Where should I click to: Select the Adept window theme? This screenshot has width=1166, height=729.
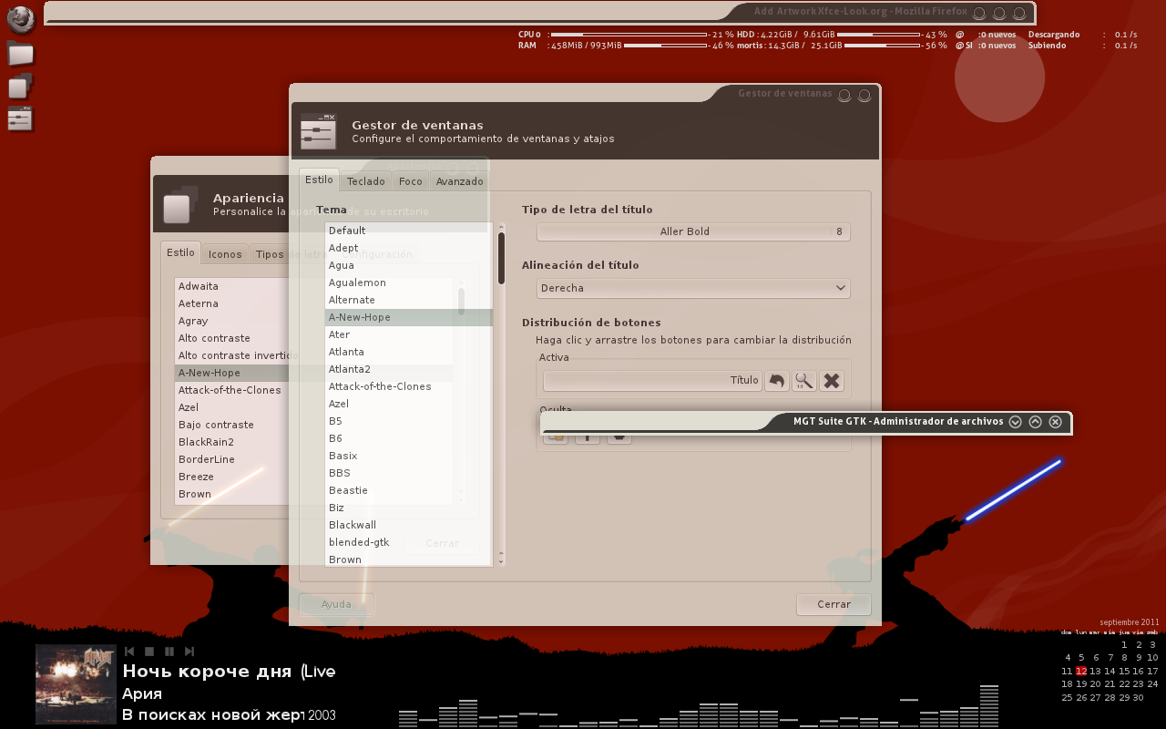click(x=408, y=248)
